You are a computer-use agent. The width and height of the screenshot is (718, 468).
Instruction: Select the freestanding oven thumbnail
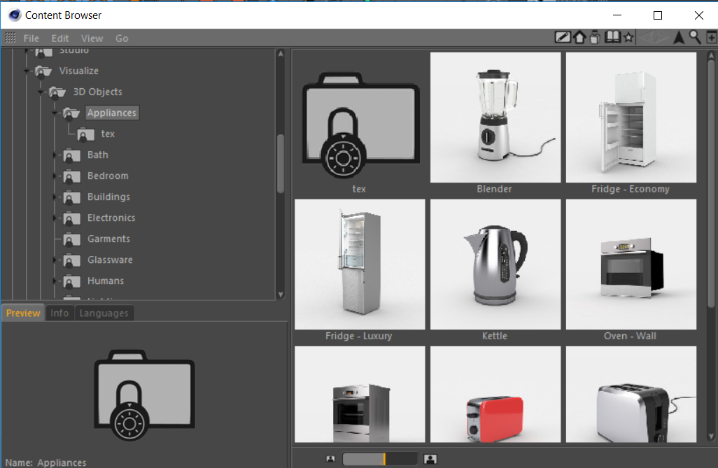(x=360, y=395)
